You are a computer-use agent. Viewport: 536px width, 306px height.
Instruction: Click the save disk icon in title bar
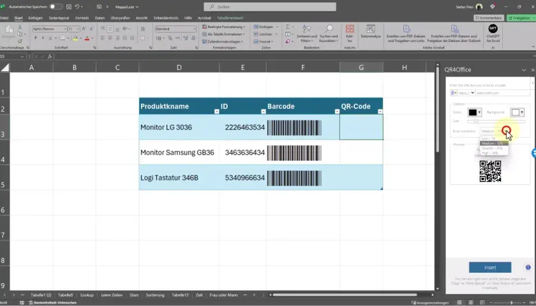(x=69, y=6)
